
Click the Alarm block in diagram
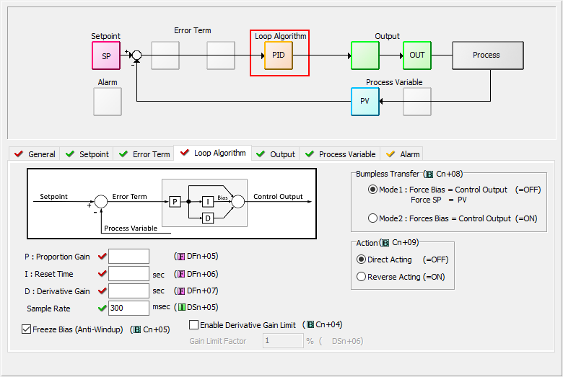point(108,102)
